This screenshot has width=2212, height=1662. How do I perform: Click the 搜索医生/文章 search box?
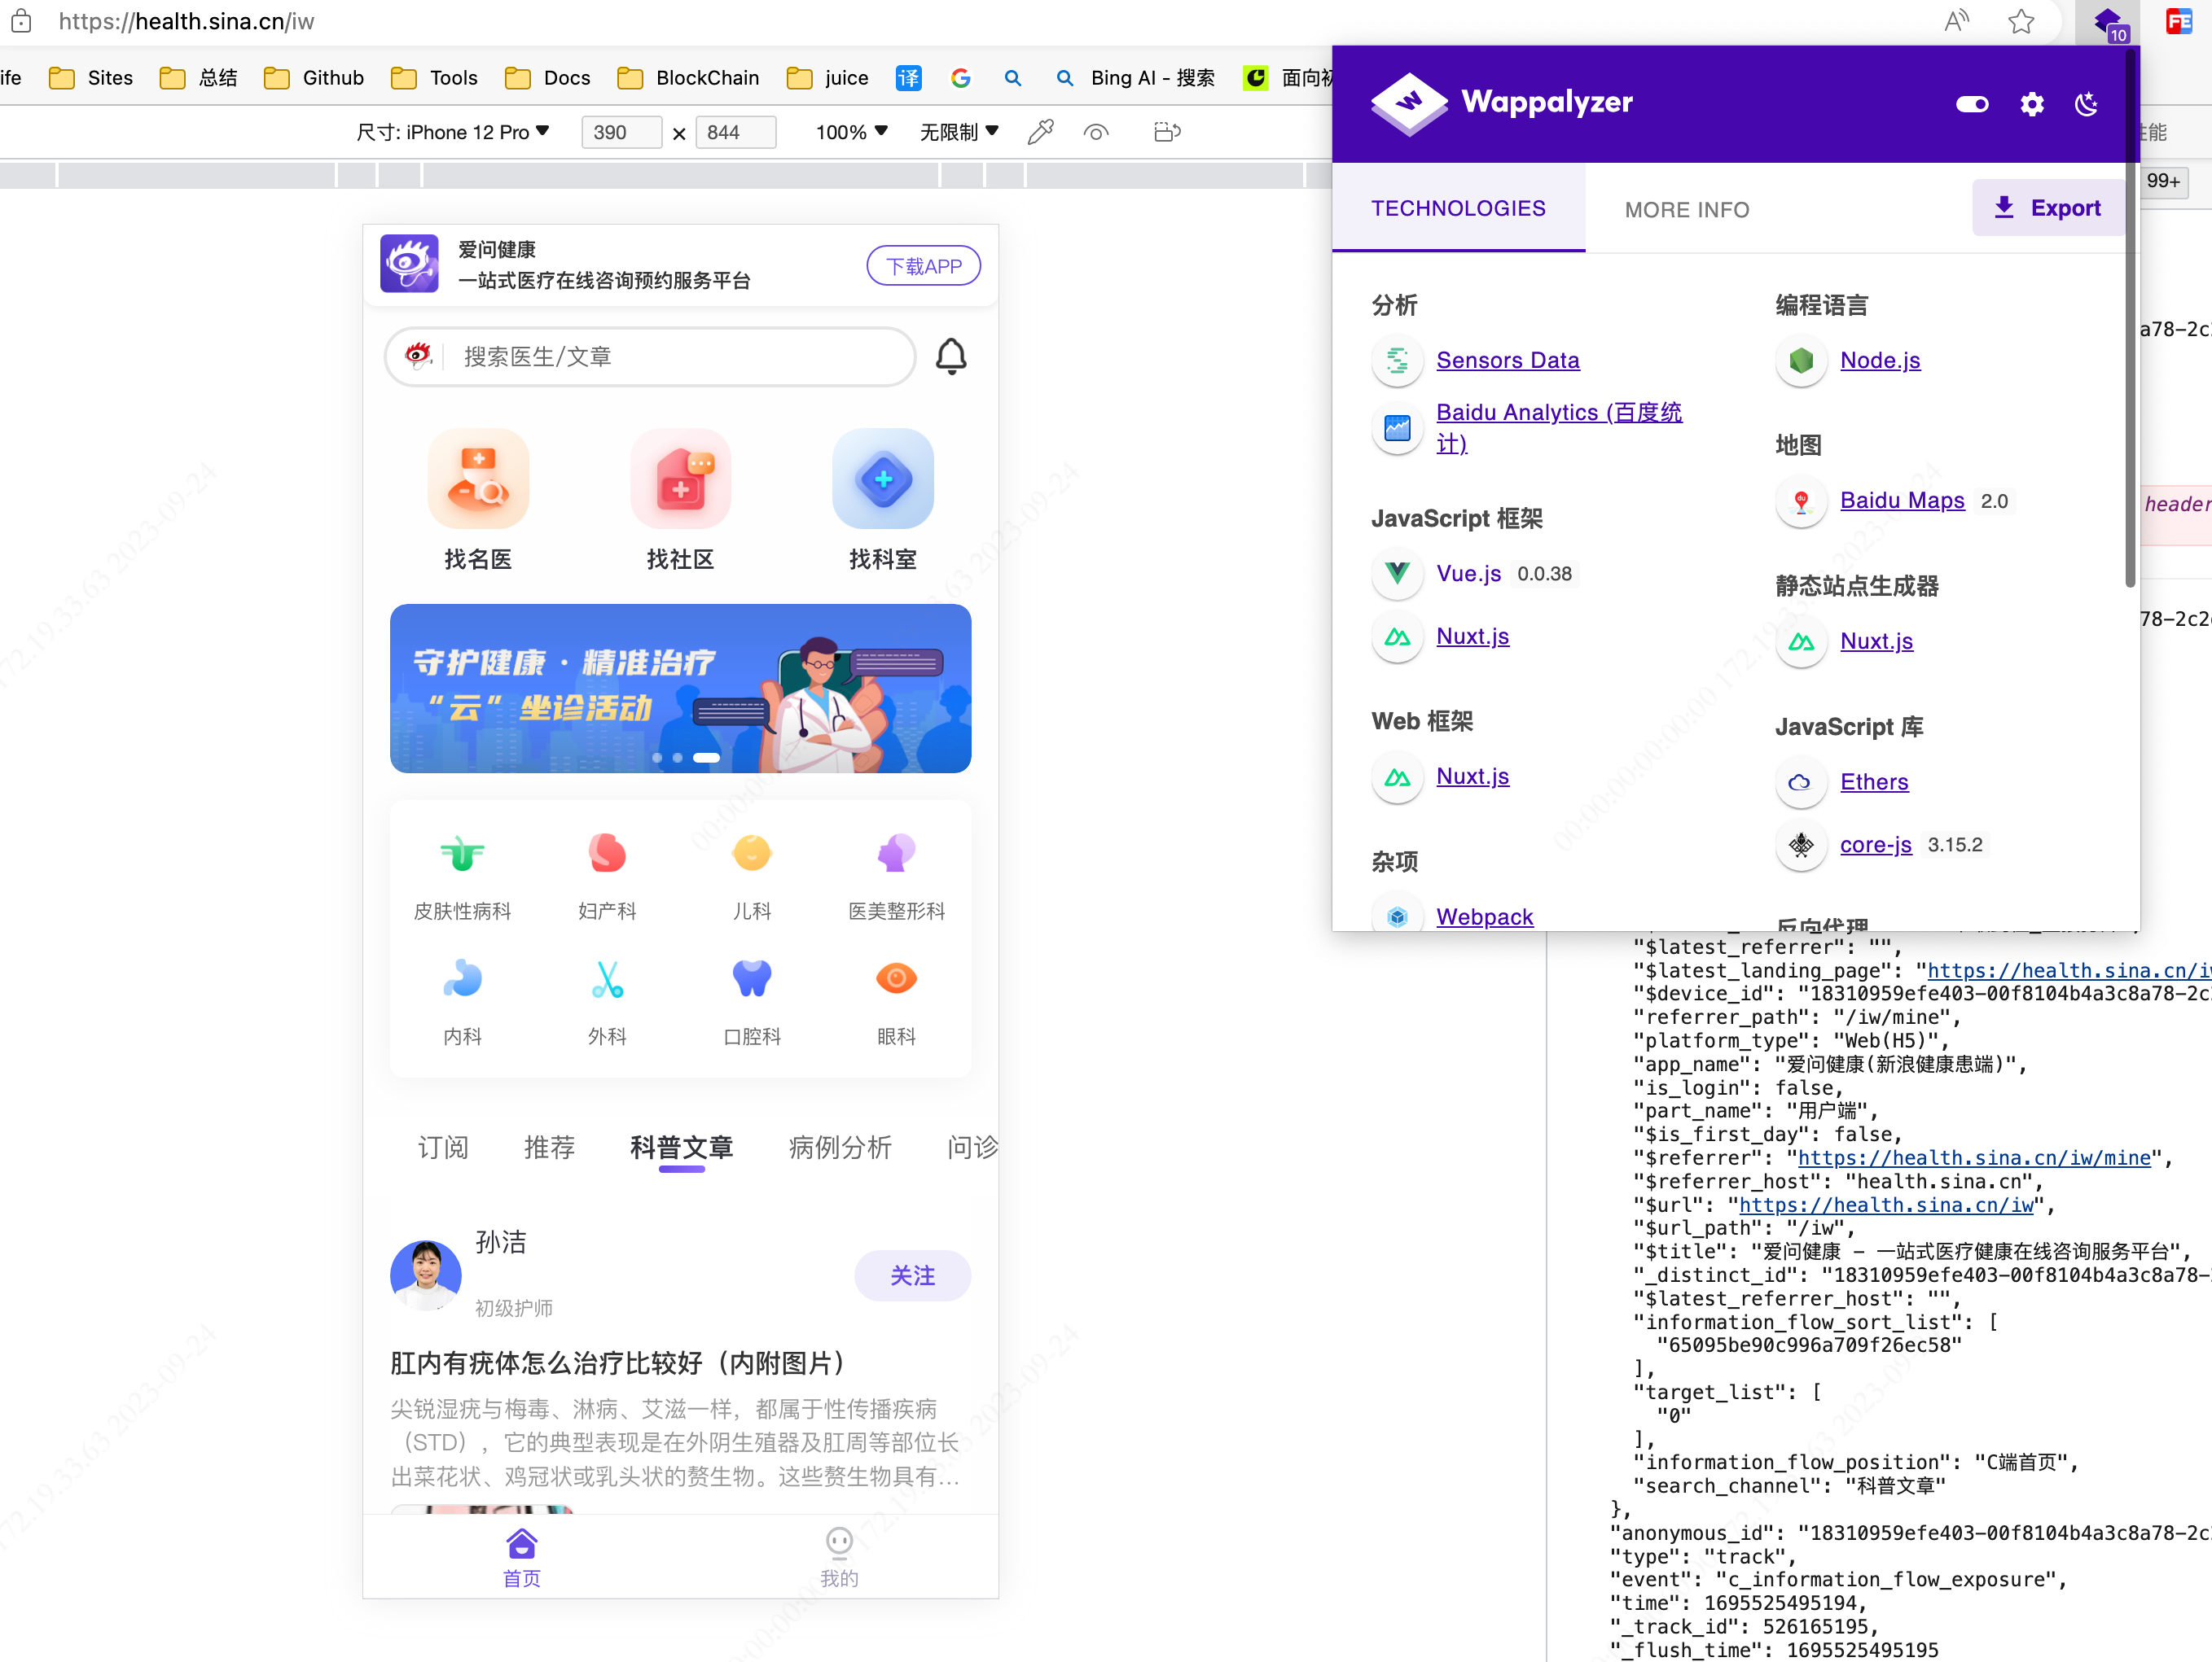pyautogui.click(x=650, y=356)
